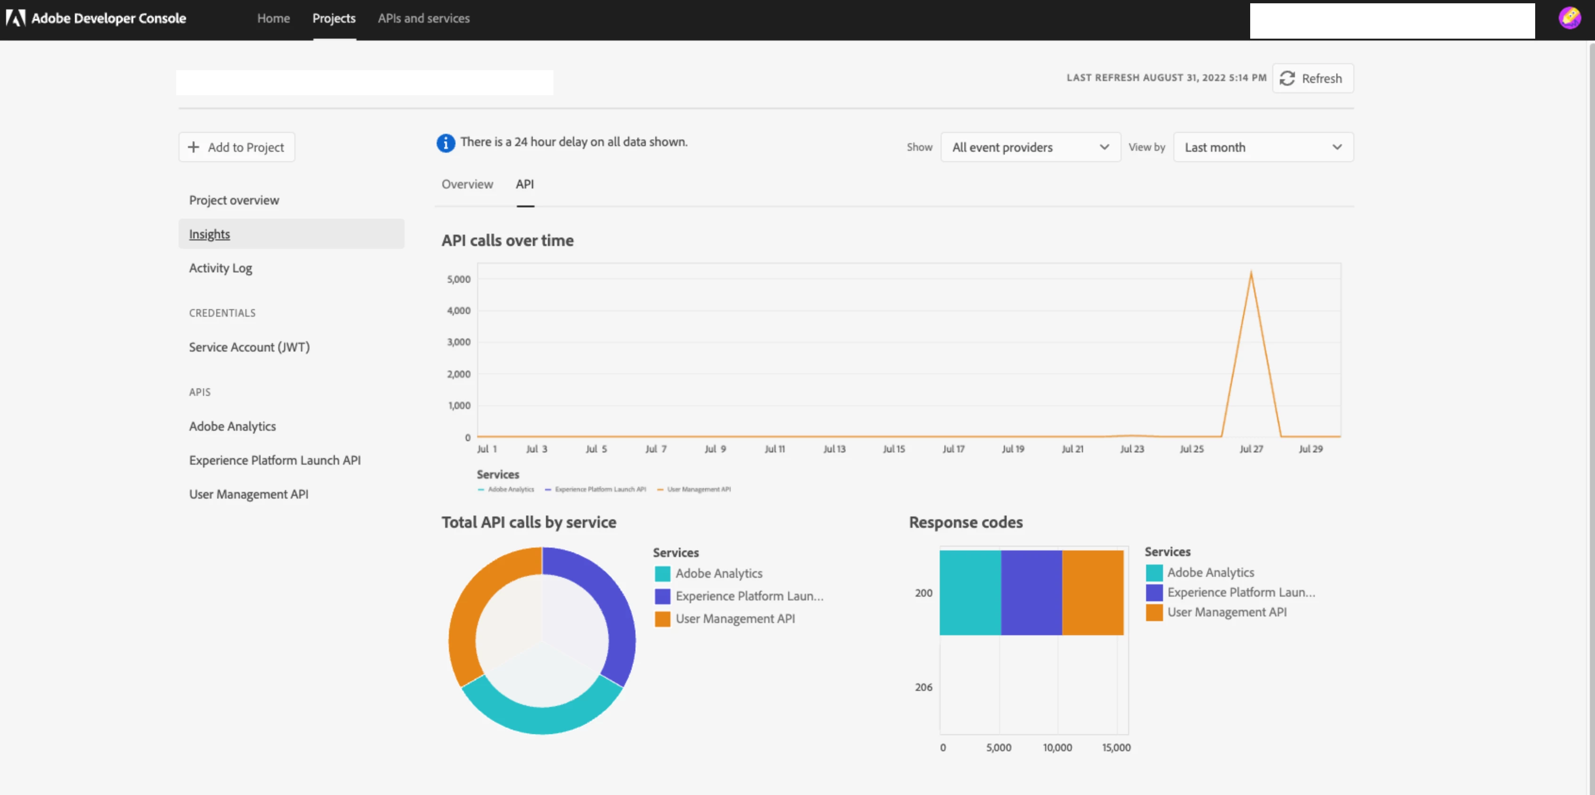This screenshot has height=795, width=1595.
Task: Click the plus icon in Add to Project
Action: coord(194,147)
